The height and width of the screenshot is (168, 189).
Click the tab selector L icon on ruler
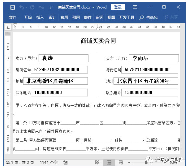coord(8,27)
